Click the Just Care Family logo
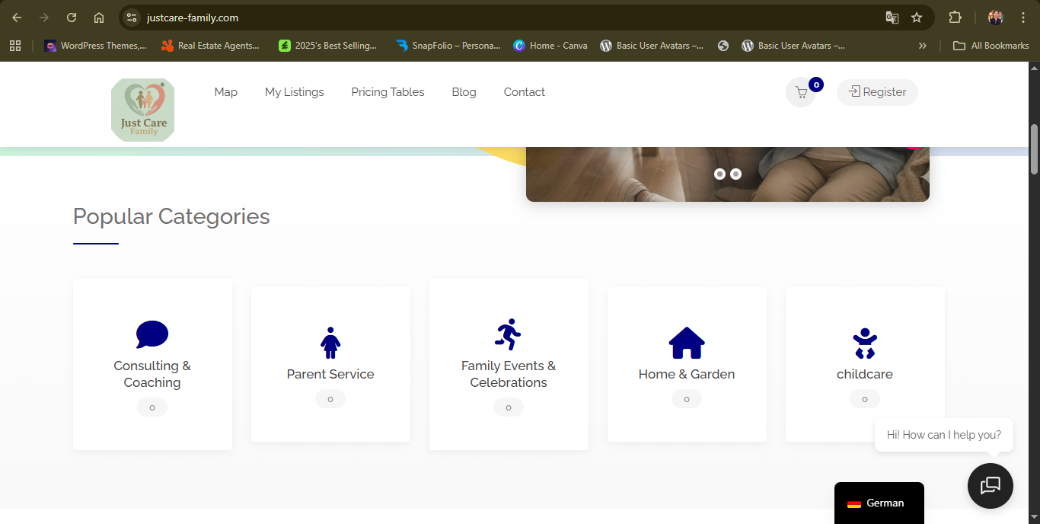 [x=142, y=109]
